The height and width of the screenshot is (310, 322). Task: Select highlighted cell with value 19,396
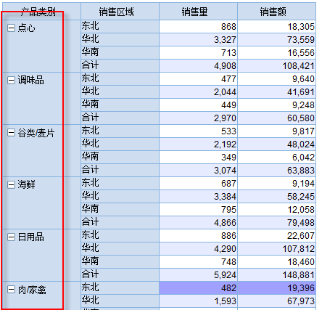(x=276, y=288)
